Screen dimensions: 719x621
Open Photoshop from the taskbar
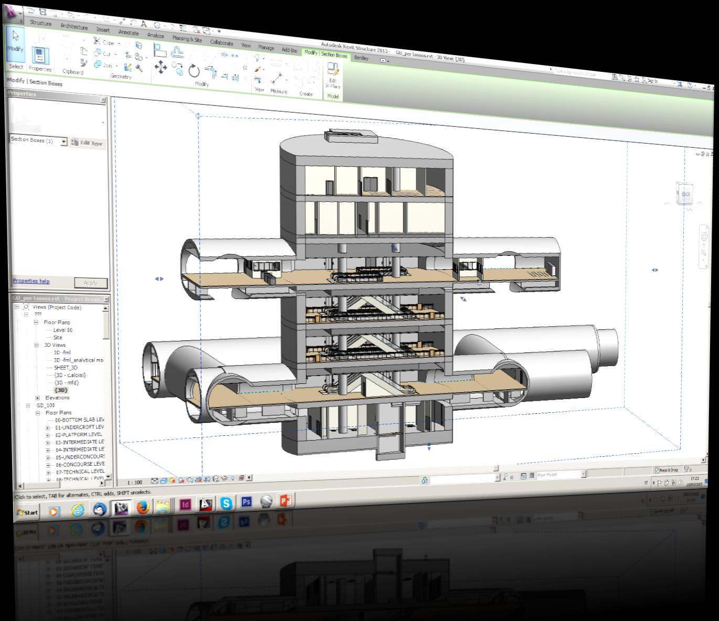pyautogui.click(x=246, y=502)
